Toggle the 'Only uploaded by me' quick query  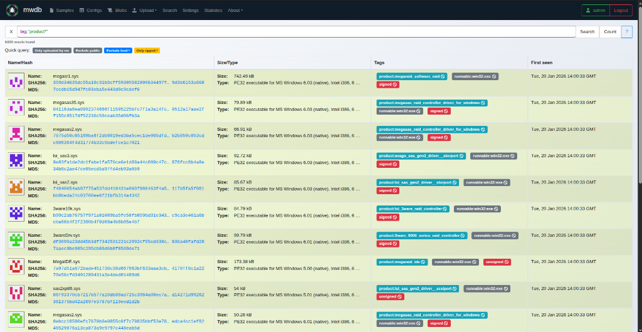pos(52,50)
